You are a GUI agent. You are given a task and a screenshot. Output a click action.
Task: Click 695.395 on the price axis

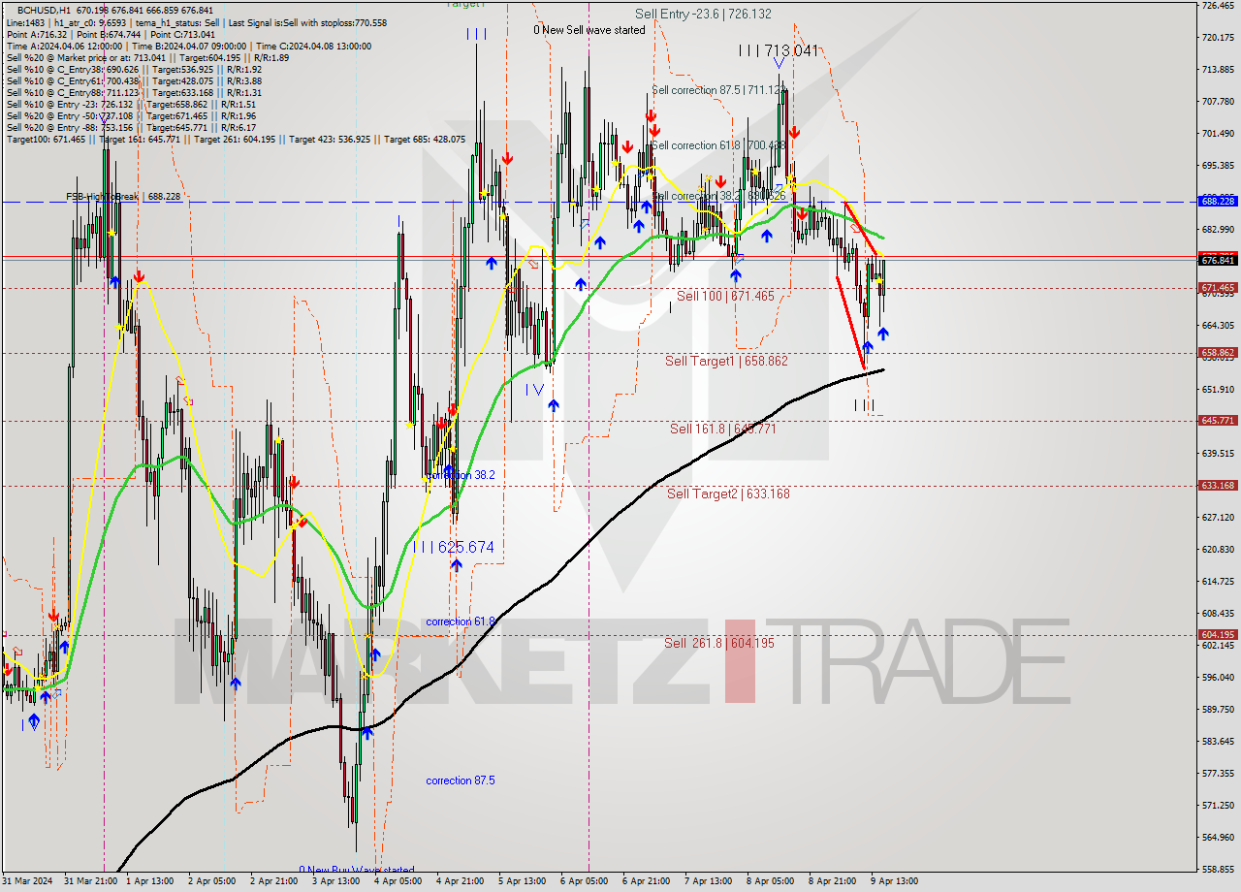(1218, 166)
